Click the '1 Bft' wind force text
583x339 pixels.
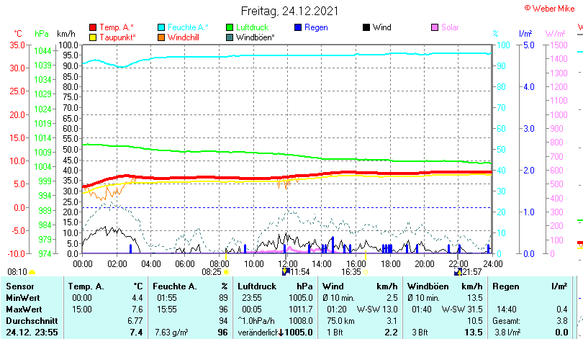click(x=335, y=333)
